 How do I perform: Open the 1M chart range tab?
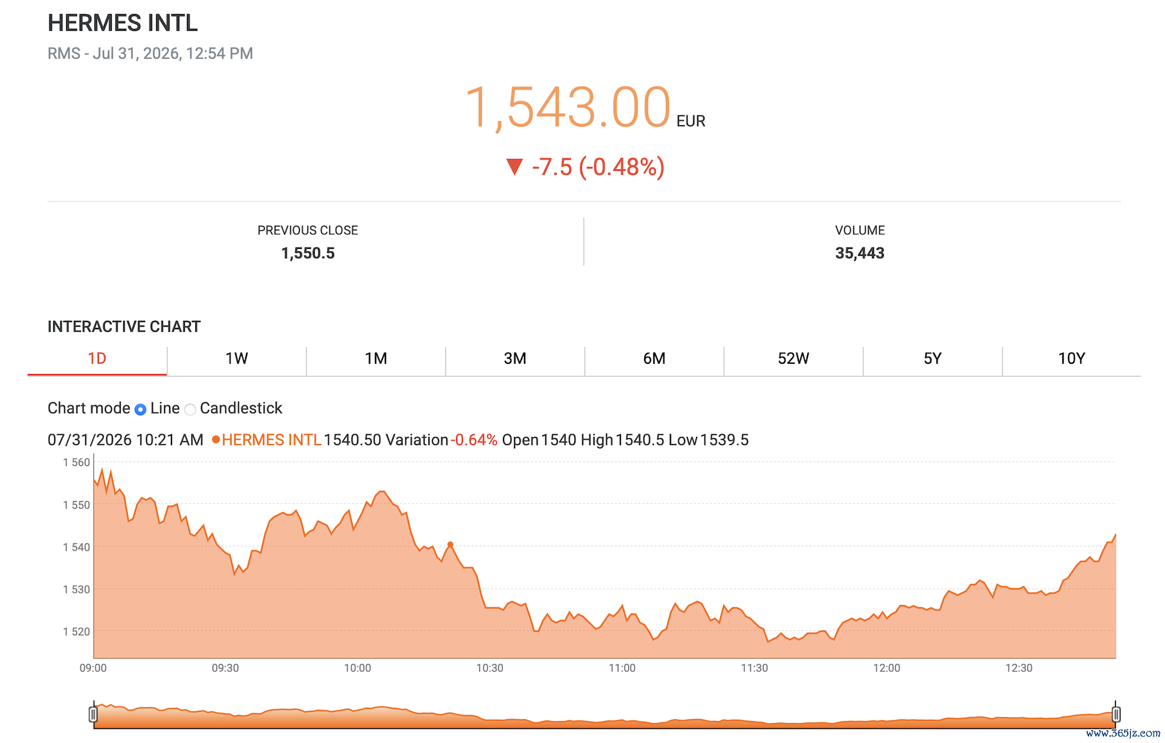click(x=376, y=359)
